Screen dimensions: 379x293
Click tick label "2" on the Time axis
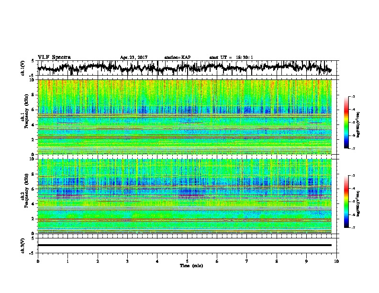98,261
